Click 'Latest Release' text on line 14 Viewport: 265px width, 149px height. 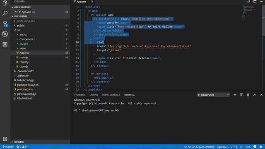[138, 58]
